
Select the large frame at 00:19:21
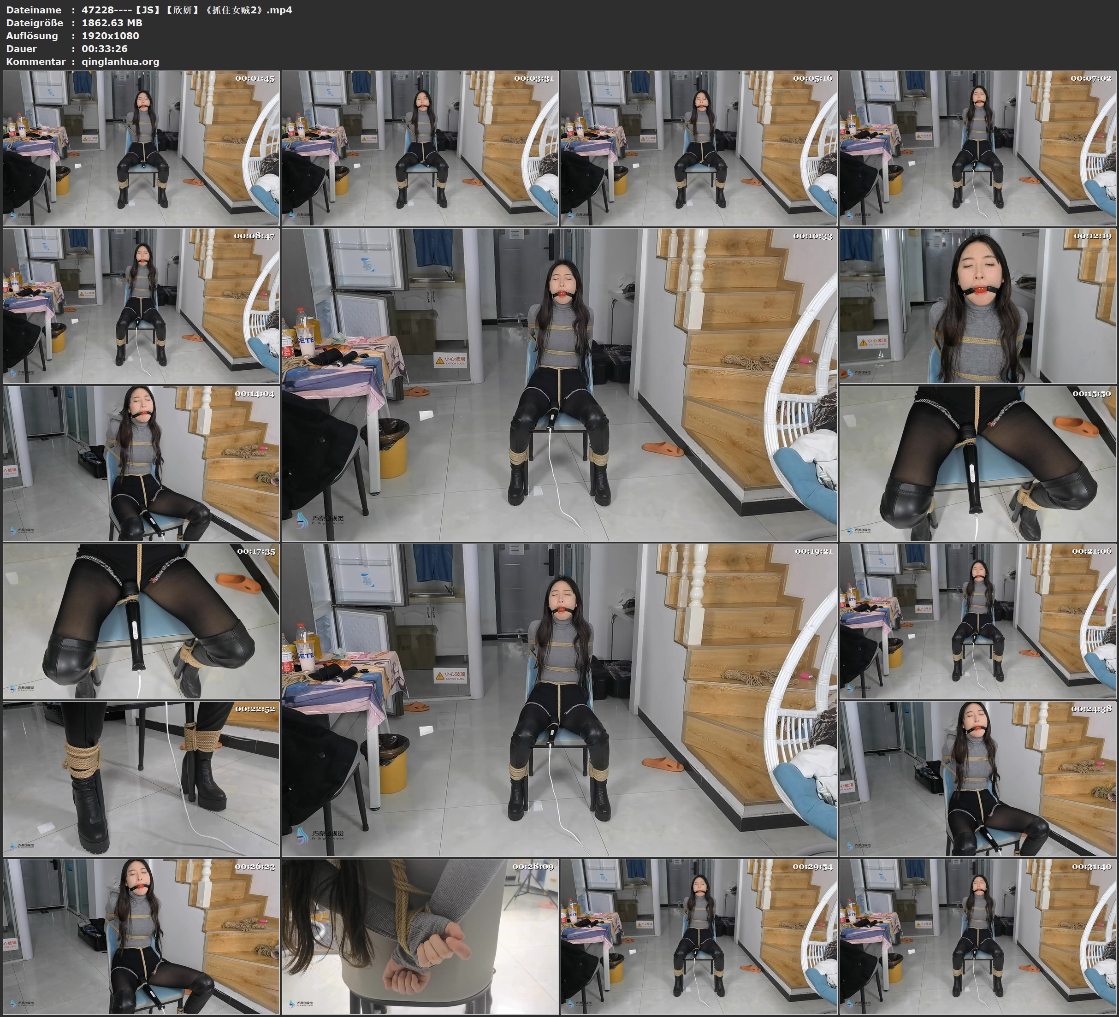(x=559, y=700)
